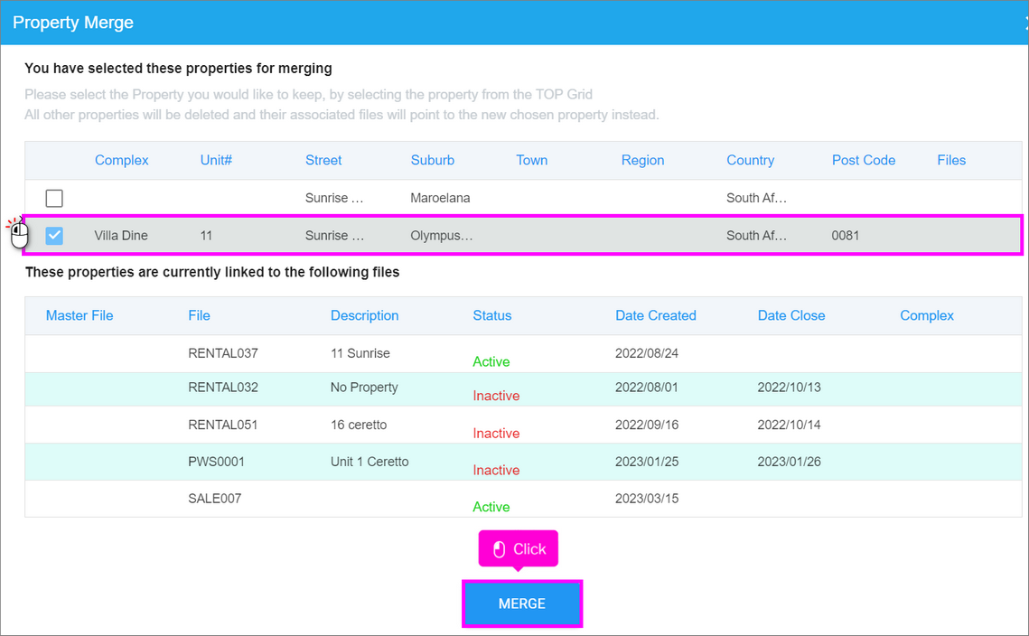Sort by Region column header
This screenshot has width=1029, height=636.
pos(642,160)
